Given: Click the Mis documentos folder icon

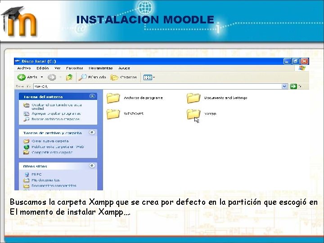Looking at the screenshot, I should click(26, 180).
